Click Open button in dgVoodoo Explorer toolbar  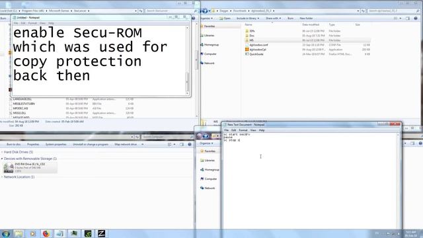(225, 19)
